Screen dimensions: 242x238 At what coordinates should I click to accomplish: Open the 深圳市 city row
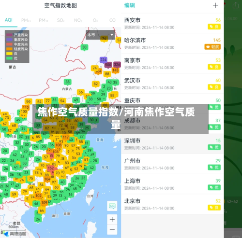point(172,144)
